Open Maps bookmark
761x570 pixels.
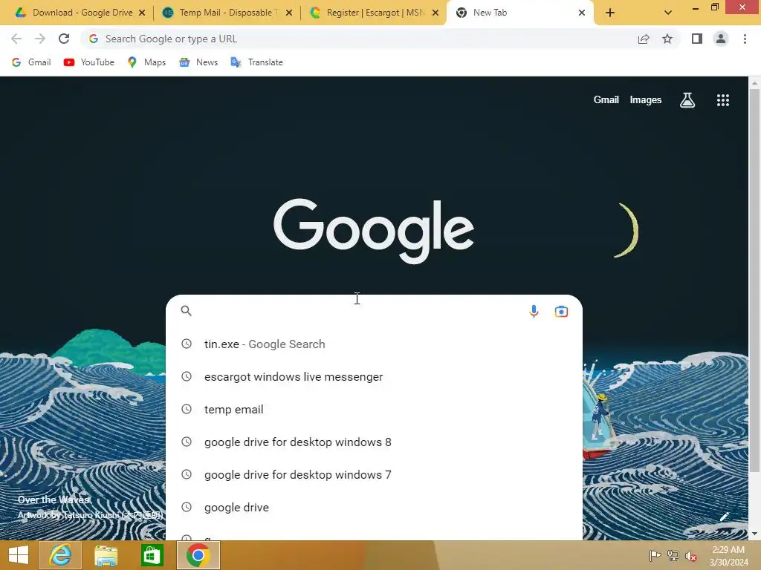click(x=146, y=62)
